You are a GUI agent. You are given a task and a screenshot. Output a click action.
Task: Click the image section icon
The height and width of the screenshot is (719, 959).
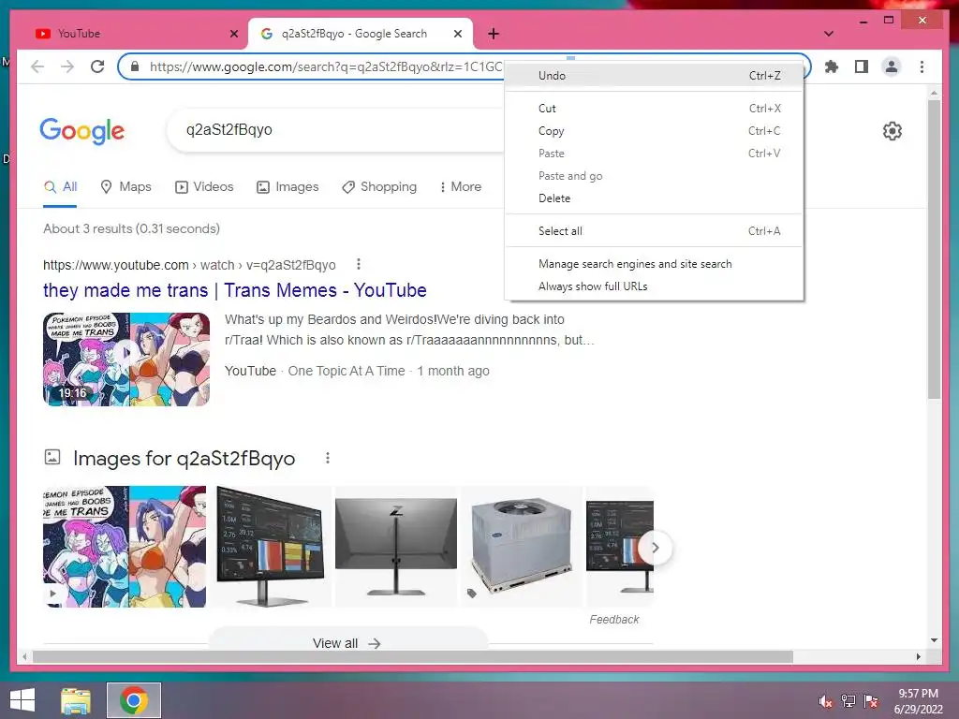52,457
